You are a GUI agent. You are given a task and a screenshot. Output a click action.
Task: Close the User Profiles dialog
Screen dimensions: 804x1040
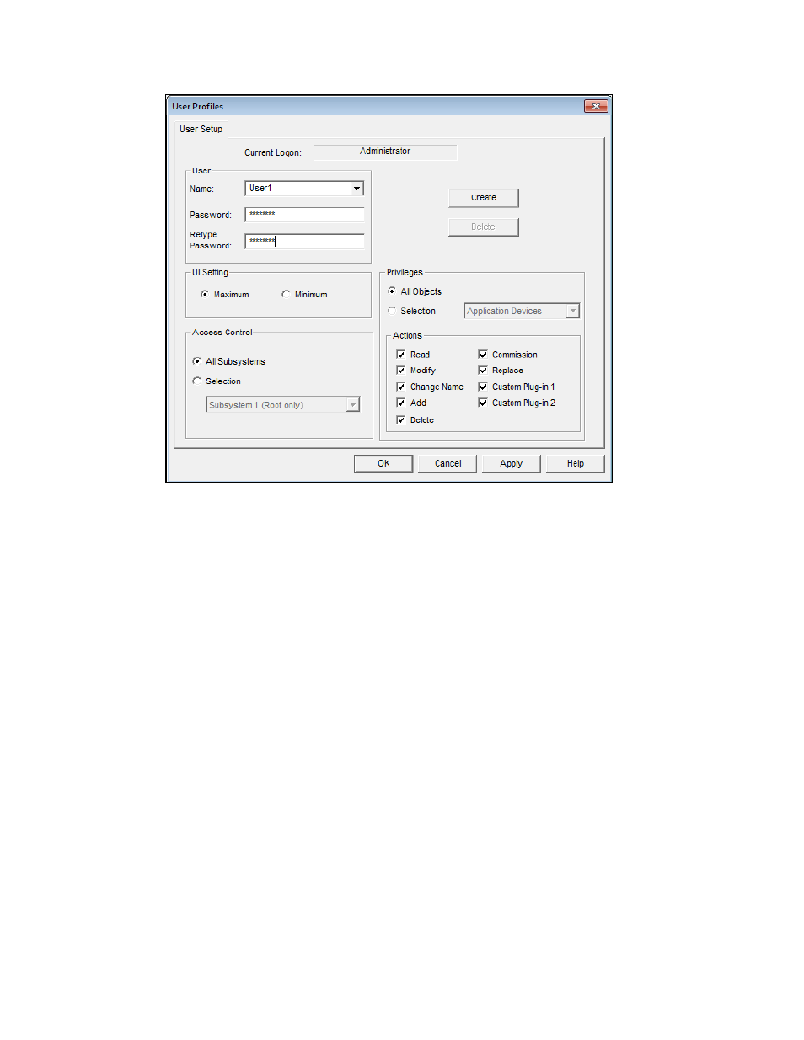tap(596, 106)
